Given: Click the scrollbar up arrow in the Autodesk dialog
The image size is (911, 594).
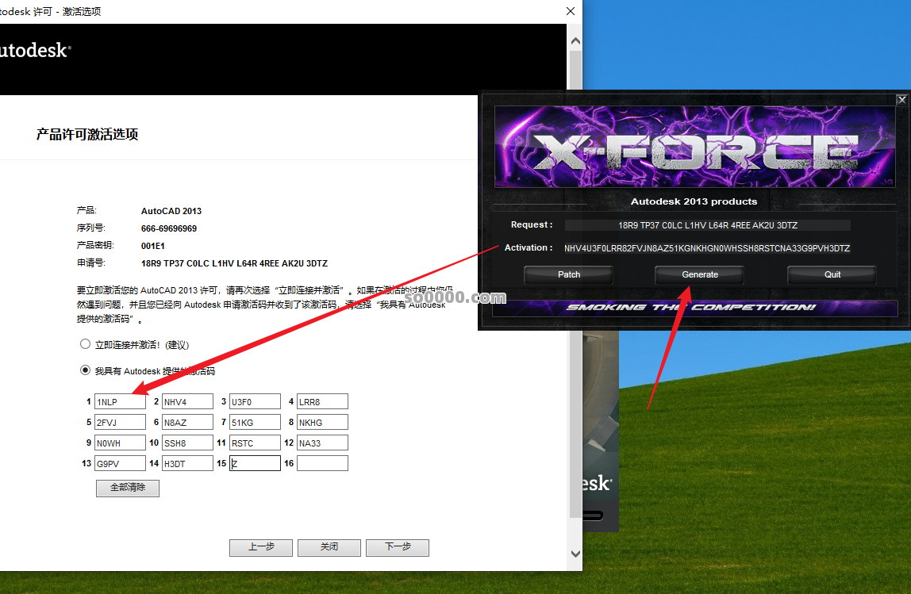Looking at the screenshot, I should 576,41.
